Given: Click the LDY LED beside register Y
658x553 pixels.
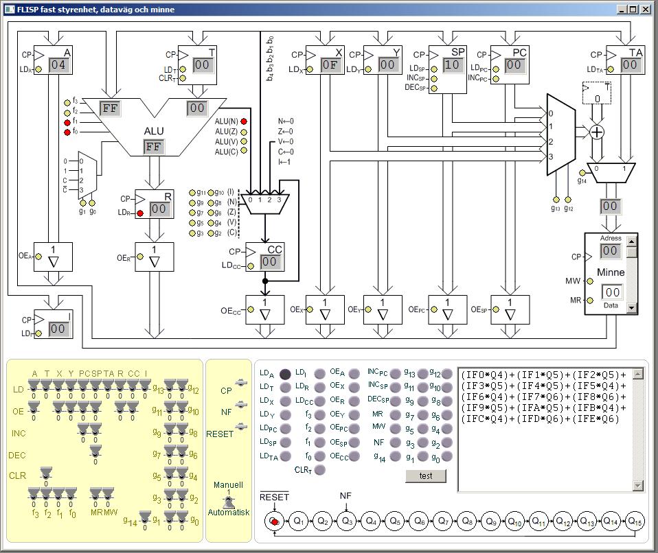Looking at the screenshot, I should pyautogui.click(x=368, y=69).
